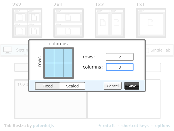The width and height of the screenshot is (174, 131).
Task: Click the blue grid preview diagram
Action: [x=59, y=63]
